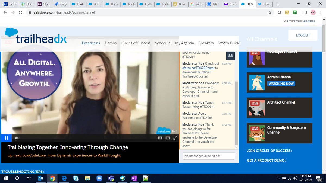
Task: Show hidden system tray icons
Action: pyautogui.click(x=278, y=178)
